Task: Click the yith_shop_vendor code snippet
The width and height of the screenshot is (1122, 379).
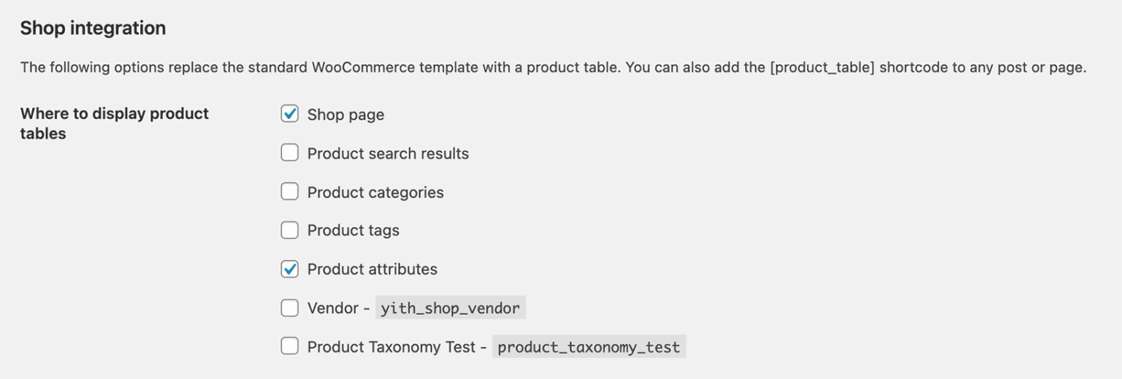Action: [x=450, y=308]
